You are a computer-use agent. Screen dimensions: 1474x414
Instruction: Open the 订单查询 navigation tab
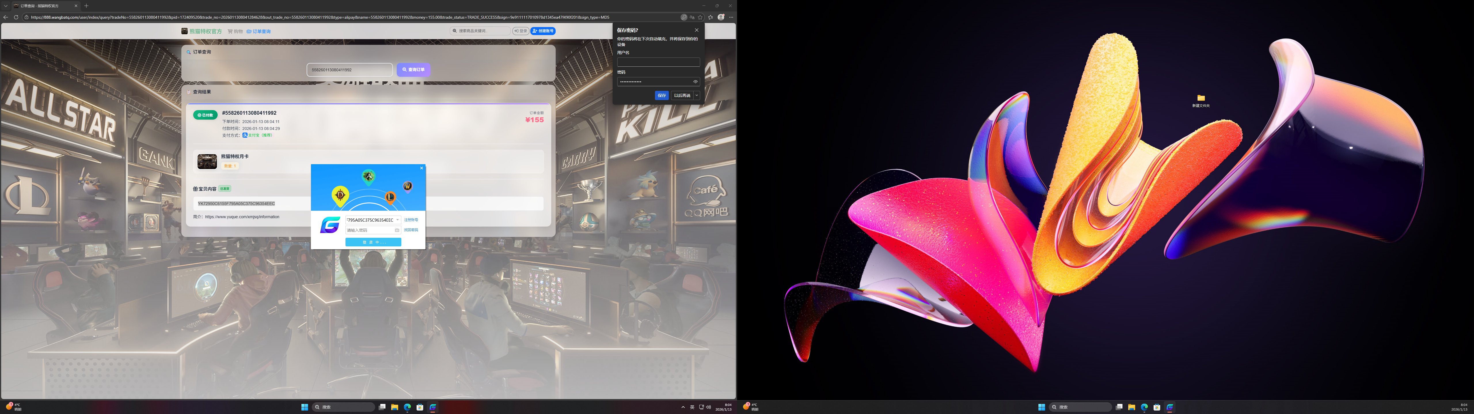click(259, 31)
